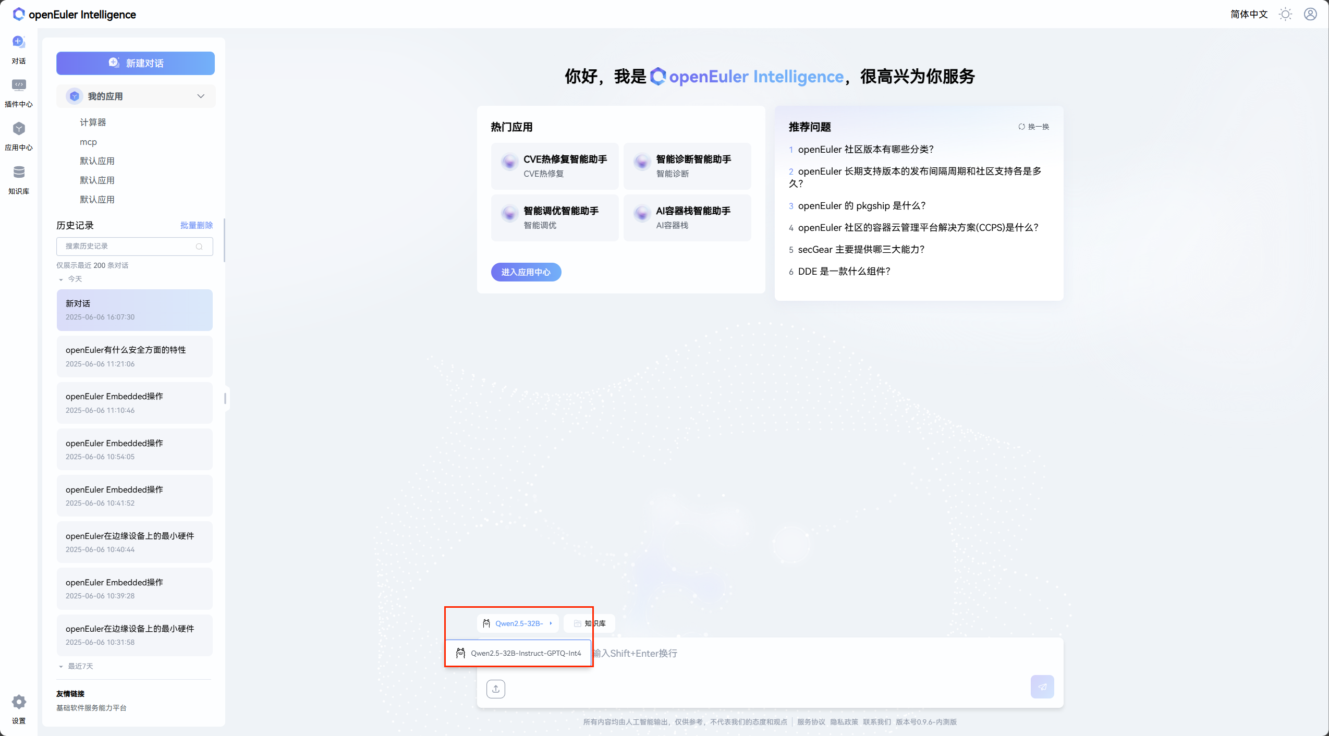The height and width of the screenshot is (736, 1329).
Task: Collapse the 今天 history group
Action: (x=61, y=279)
